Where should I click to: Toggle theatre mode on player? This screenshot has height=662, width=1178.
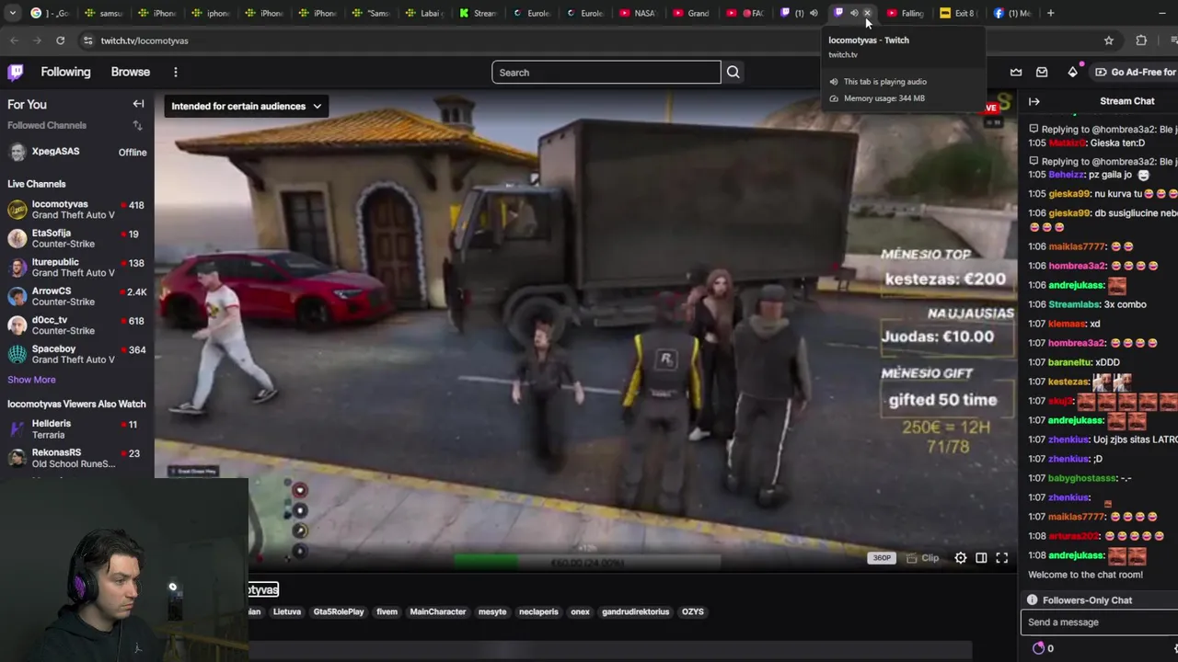coord(981,558)
